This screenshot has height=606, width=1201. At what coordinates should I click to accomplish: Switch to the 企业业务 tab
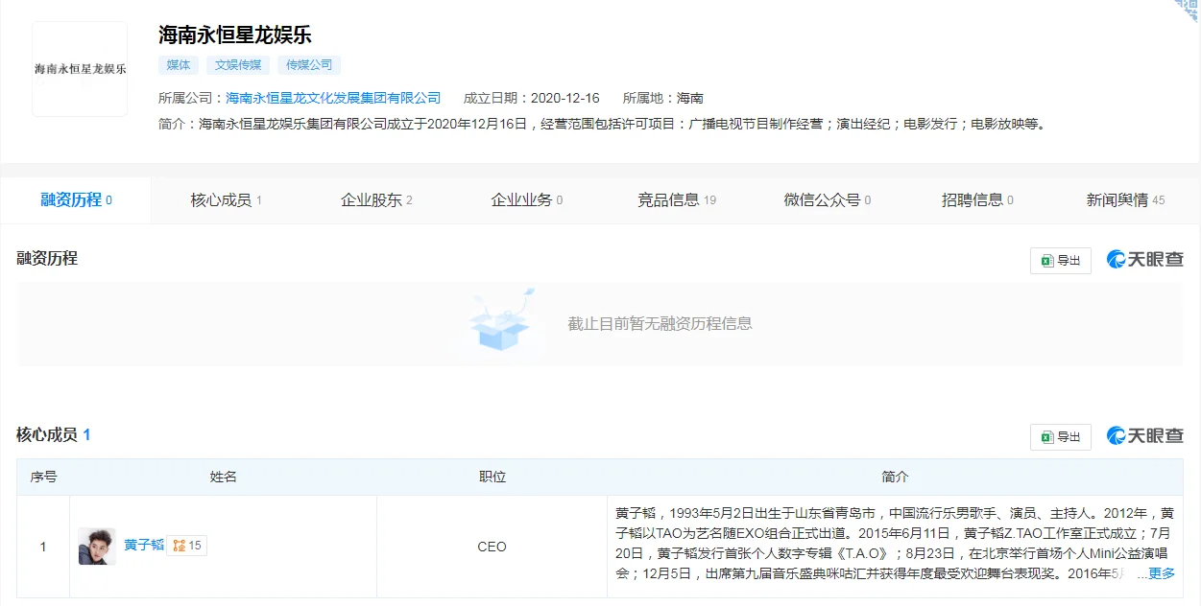pyautogui.click(x=527, y=200)
